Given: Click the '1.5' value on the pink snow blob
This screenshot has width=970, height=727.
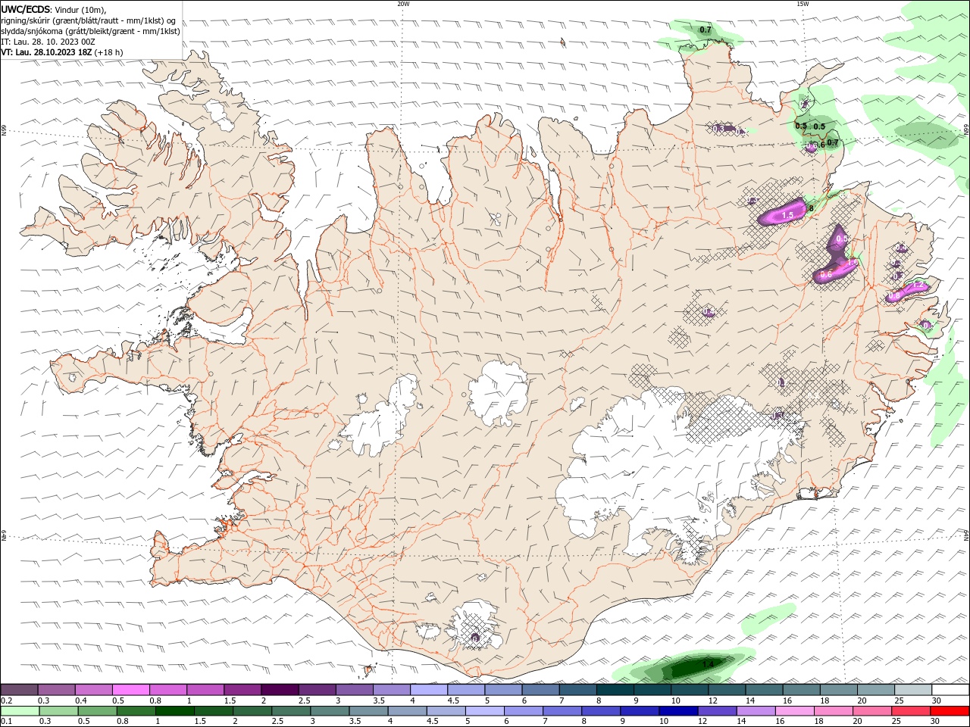Looking at the screenshot, I should [787, 216].
